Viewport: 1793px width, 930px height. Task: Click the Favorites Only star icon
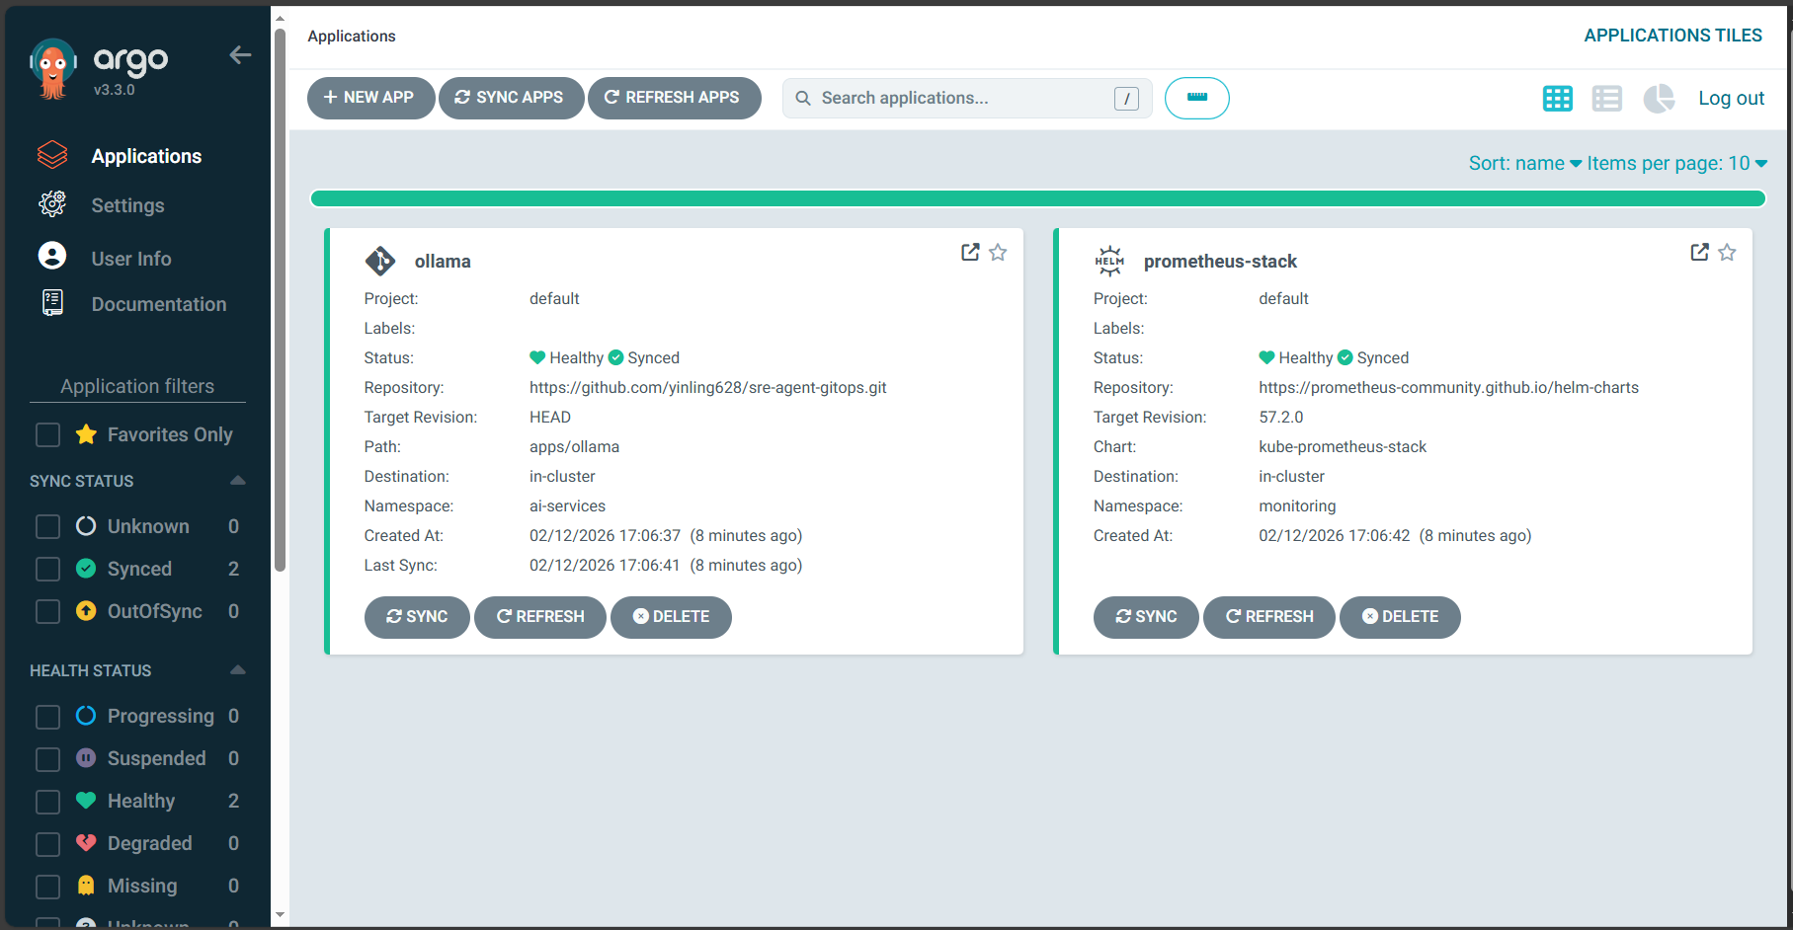click(86, 434)
